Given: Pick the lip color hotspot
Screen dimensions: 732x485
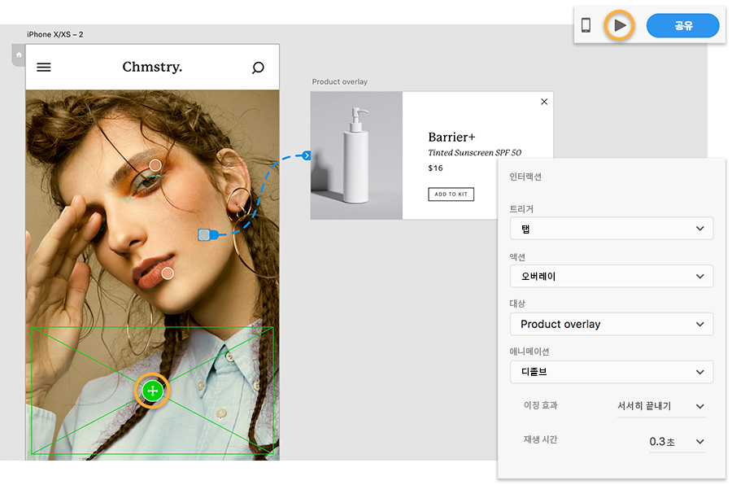Looking at the screenshot, I should (167, 273).
